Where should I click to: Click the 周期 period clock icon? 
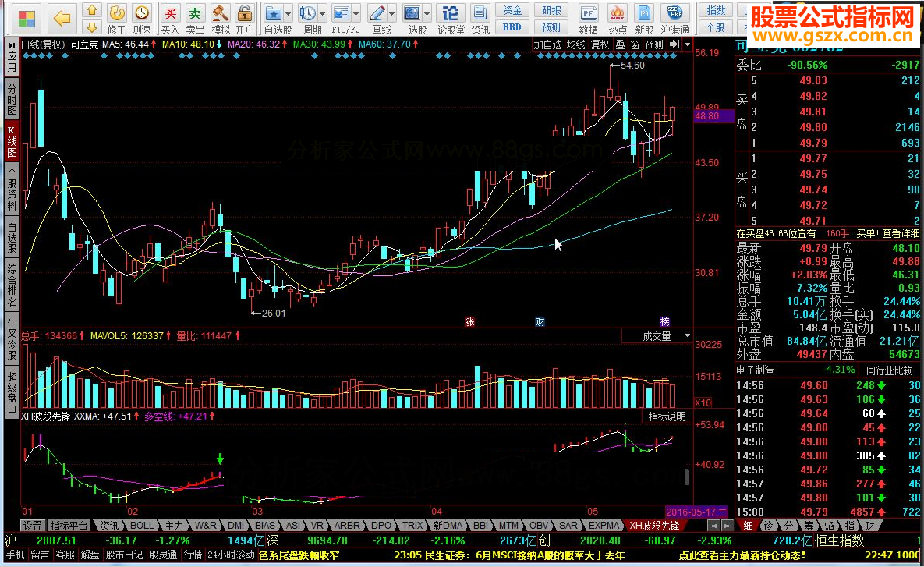pyautogui.click(x=307, y=19)
